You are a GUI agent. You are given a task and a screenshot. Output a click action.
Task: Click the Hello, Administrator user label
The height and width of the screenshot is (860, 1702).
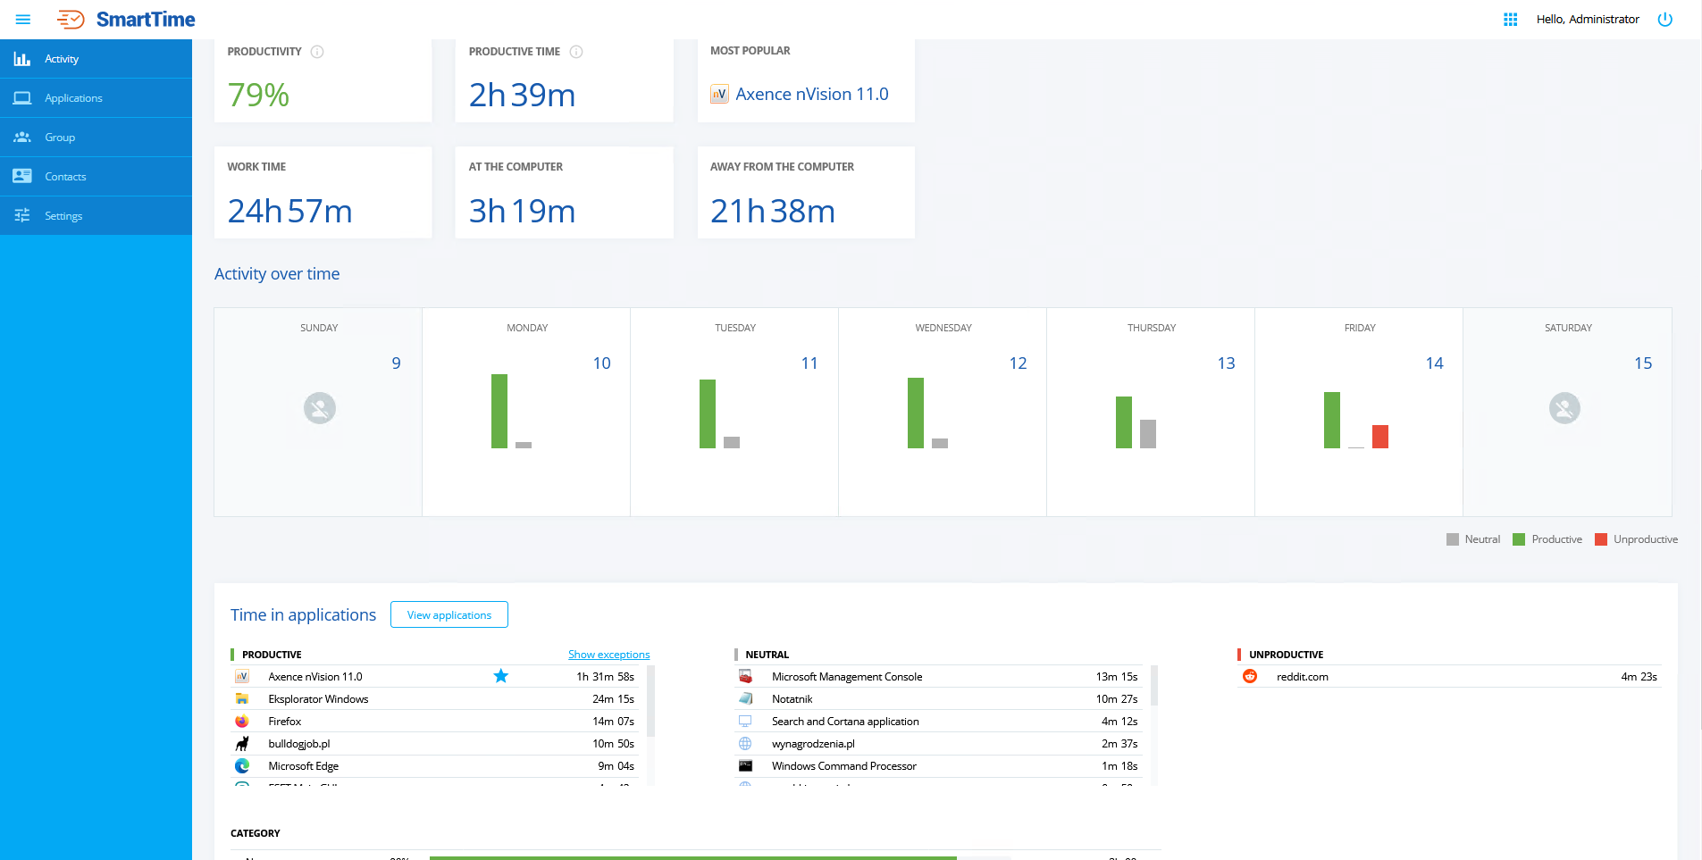point(1587,20)
